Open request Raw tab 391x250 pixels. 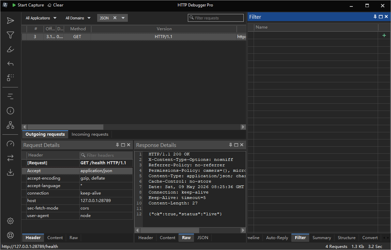pos(74,237)
